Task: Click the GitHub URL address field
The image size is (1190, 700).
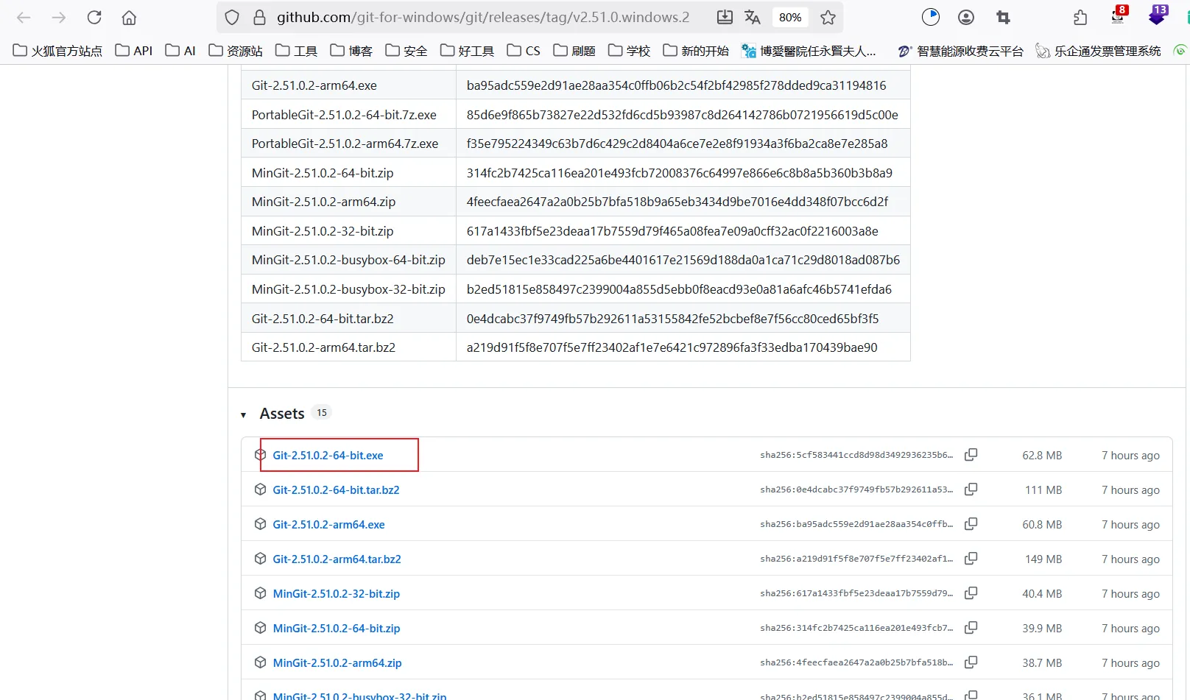Action: pos(483,18)
